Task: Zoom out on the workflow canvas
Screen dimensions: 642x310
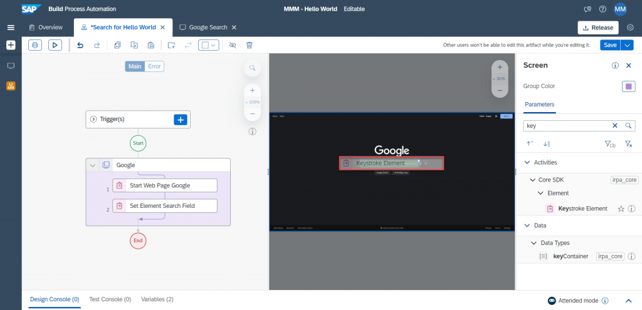Action: tap(253, 114)
